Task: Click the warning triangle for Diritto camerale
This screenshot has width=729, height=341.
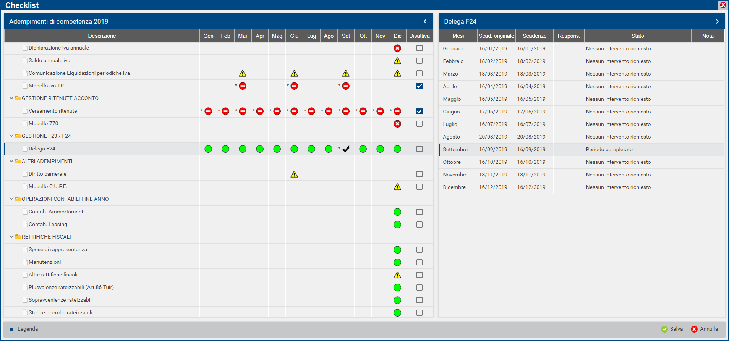Action: (x=294, y=174)
